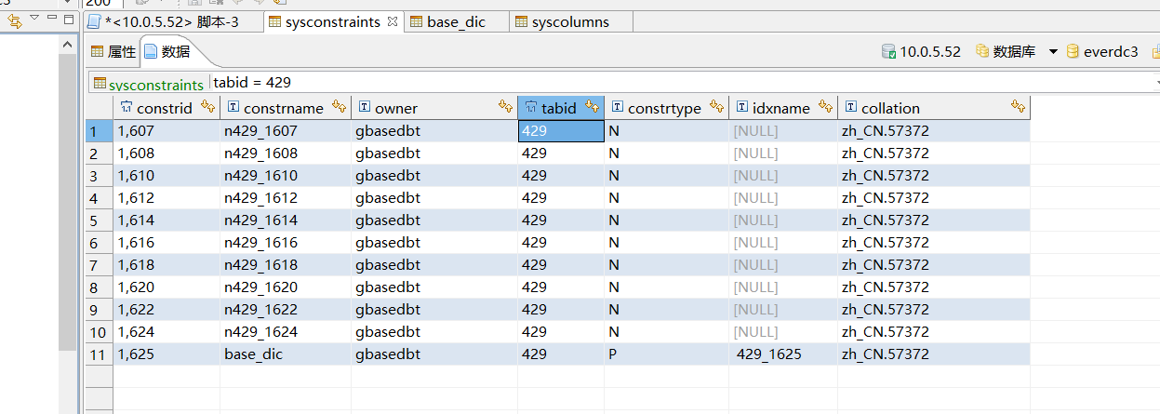
Task: Open the base_dic editor tab
Action: [456, 21]
